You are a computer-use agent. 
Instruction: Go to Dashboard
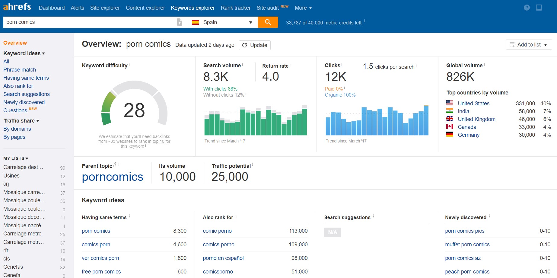click(x=52, y=8)
